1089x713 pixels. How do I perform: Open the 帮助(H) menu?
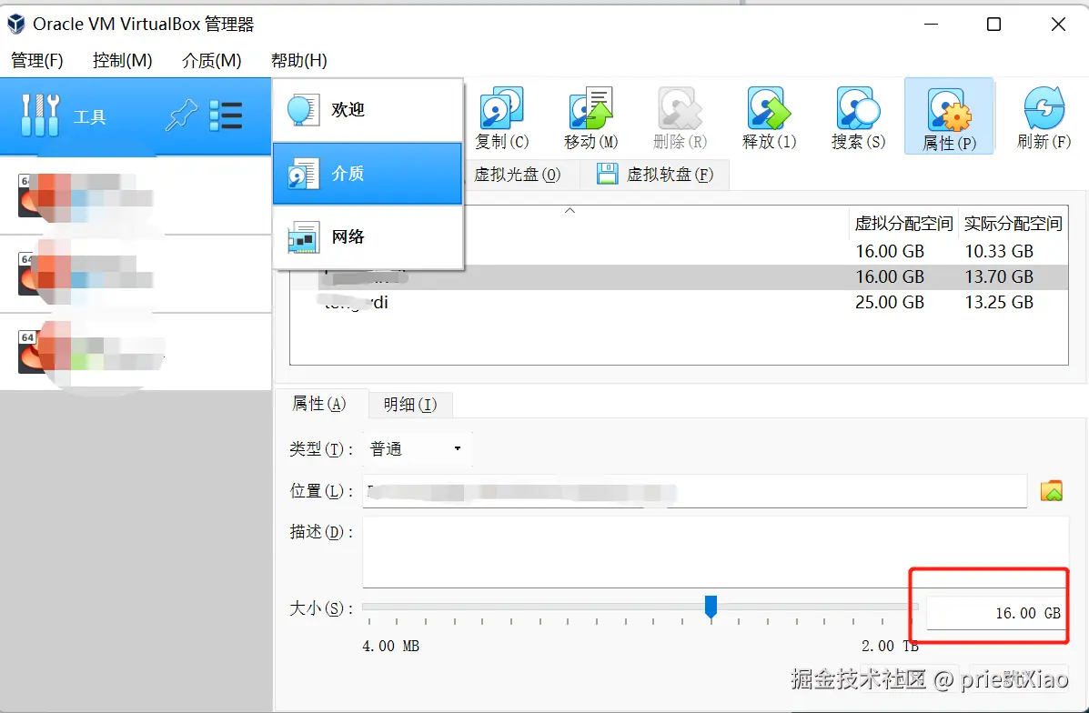[299, 60]
